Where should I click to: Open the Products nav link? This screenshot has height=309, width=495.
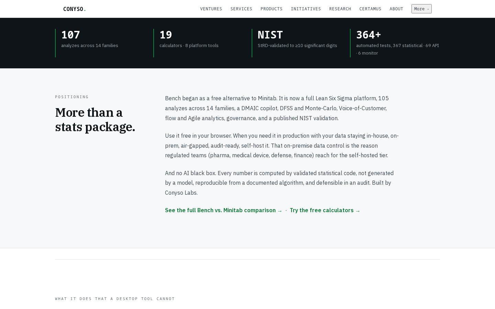(x=272, y=9)
